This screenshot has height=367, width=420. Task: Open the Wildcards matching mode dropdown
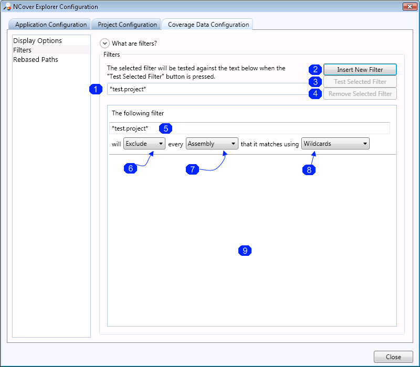pyautogui.click(x=335, y=144)
